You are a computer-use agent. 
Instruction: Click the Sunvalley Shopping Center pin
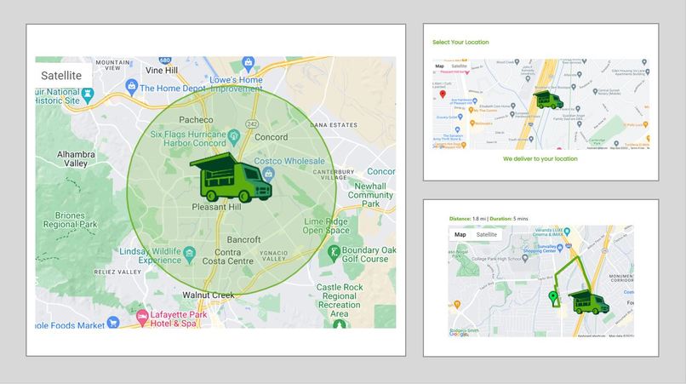point(559,249)
